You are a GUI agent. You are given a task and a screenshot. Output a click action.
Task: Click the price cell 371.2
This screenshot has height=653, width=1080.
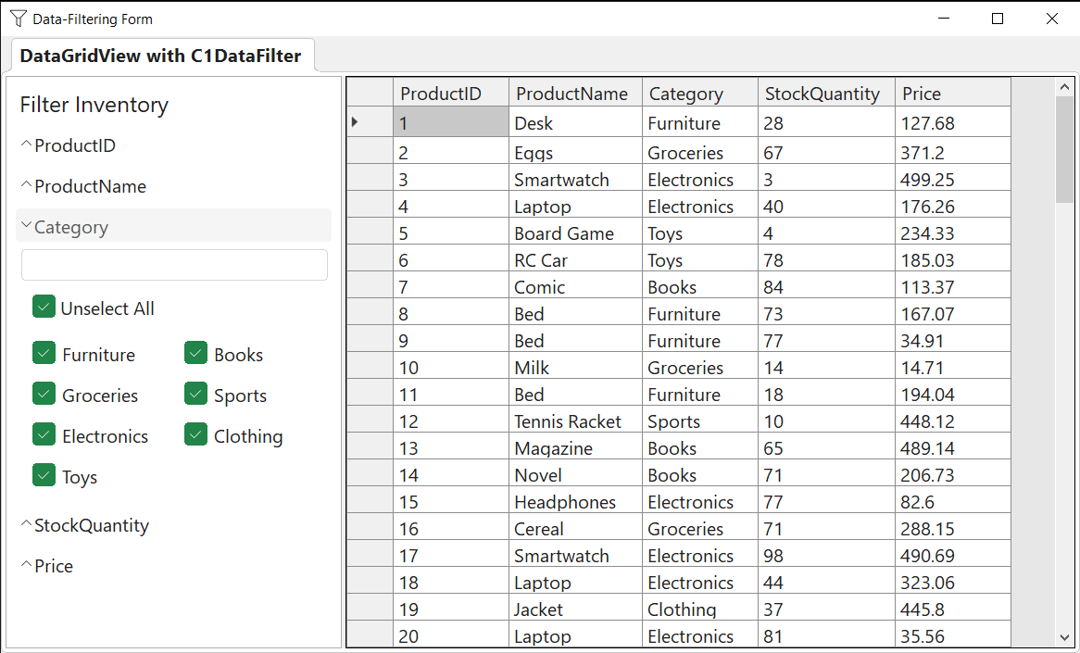point(953,150)
